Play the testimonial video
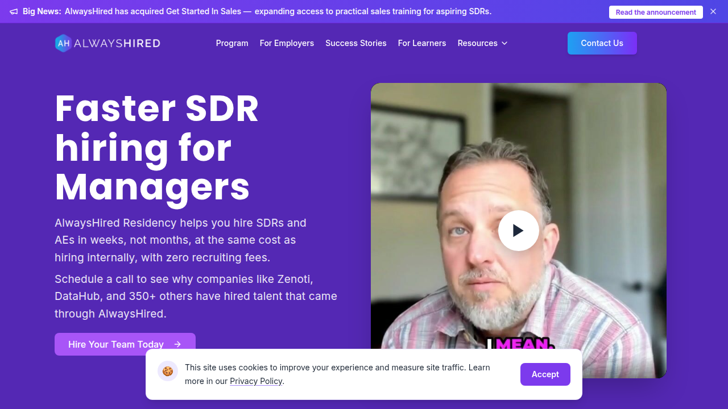This screenshot has height=409, width=728. point(519,231)
